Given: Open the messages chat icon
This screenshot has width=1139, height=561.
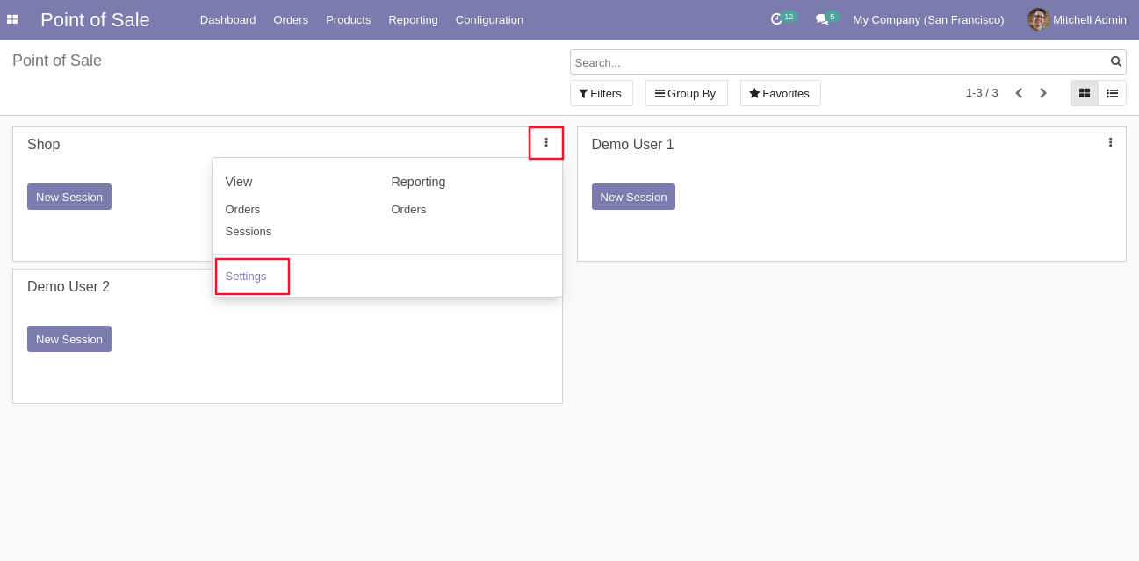Looking at the screenshot, I should 821,19.
